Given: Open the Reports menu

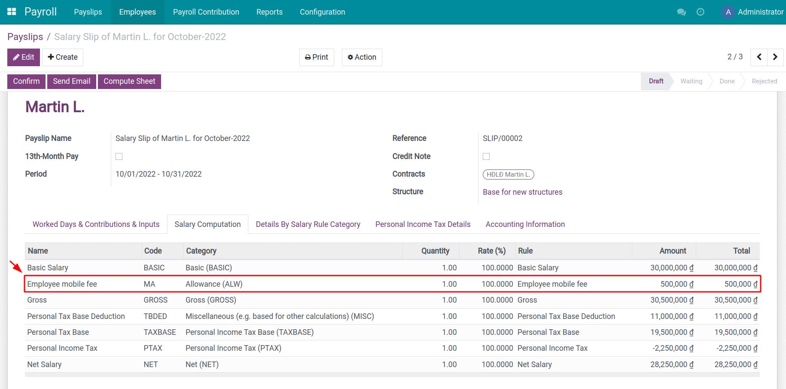Looking at the screenshot, I should [x=269, y=12].
